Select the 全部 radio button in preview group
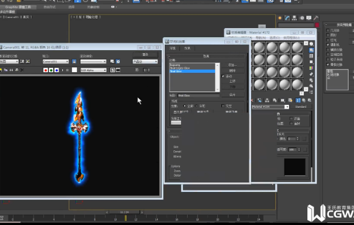The width and height of the screenshot is (354, 225). point(185,106)
